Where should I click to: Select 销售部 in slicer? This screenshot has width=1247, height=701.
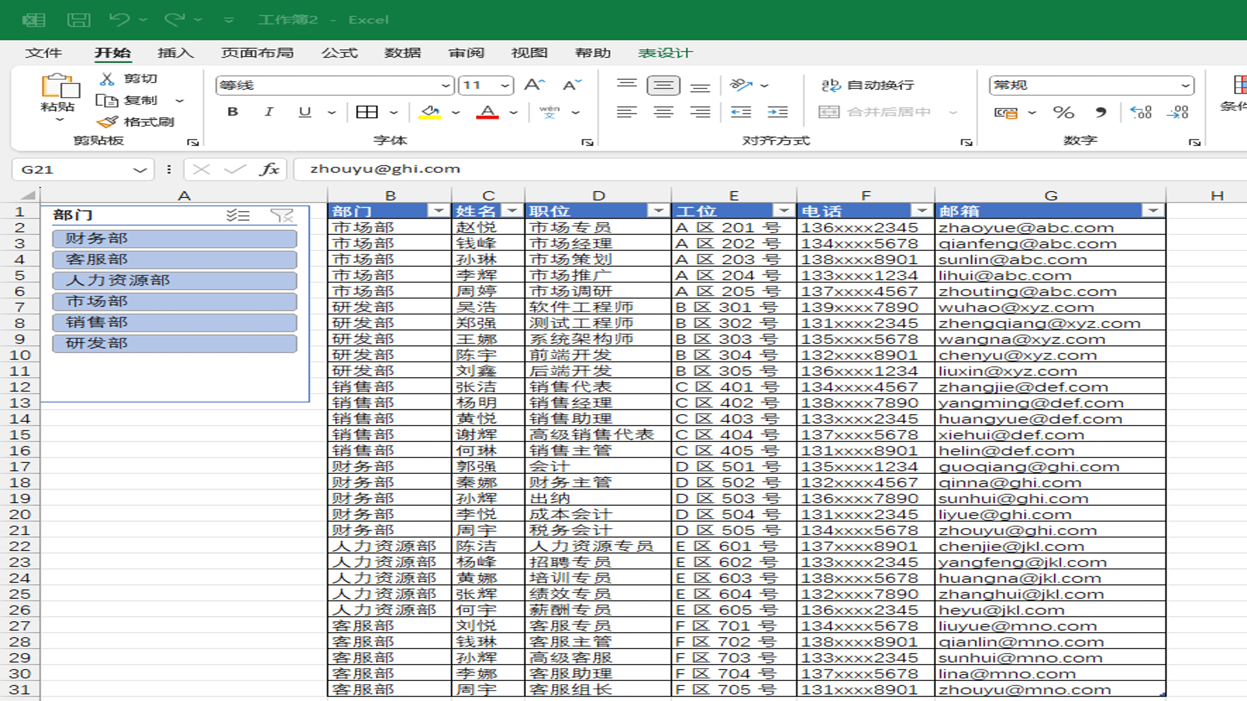click(175, 323)
